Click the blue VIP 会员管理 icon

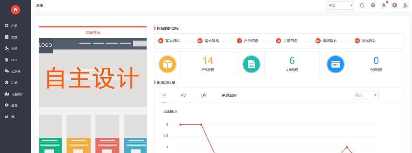coord(335,64)
